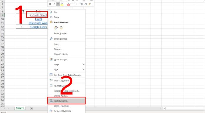Screen dimensions: 205x113
Task: Click the Decrease Decimal icon
Action: click(x=86, y=4)
